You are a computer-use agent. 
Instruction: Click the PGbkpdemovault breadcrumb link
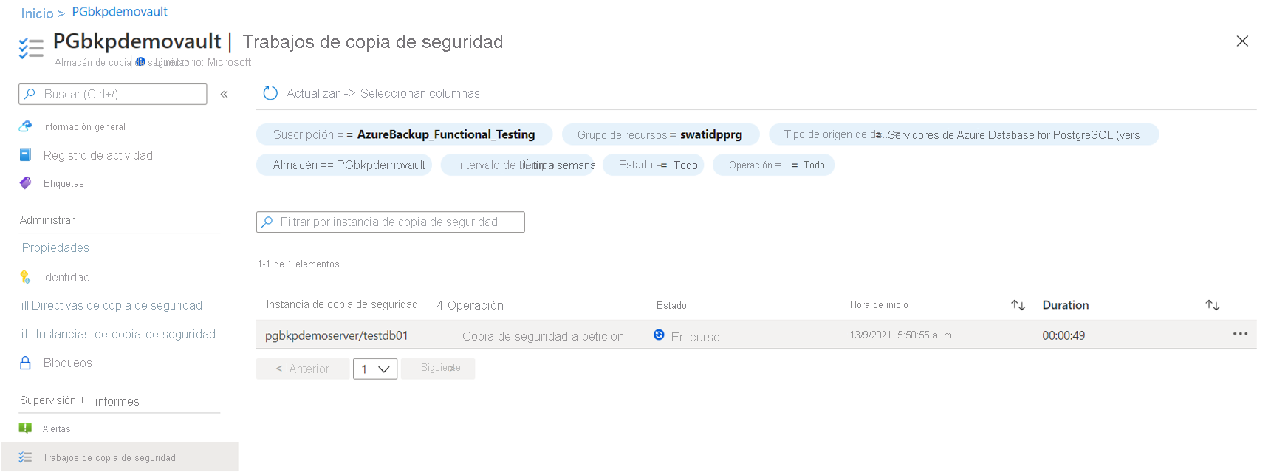(x=120, y=12)
